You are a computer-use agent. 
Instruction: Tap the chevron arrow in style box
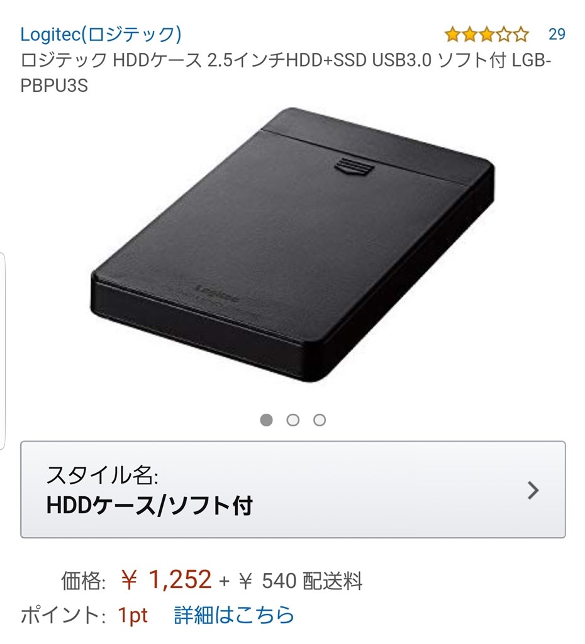[x=533, y=490]
